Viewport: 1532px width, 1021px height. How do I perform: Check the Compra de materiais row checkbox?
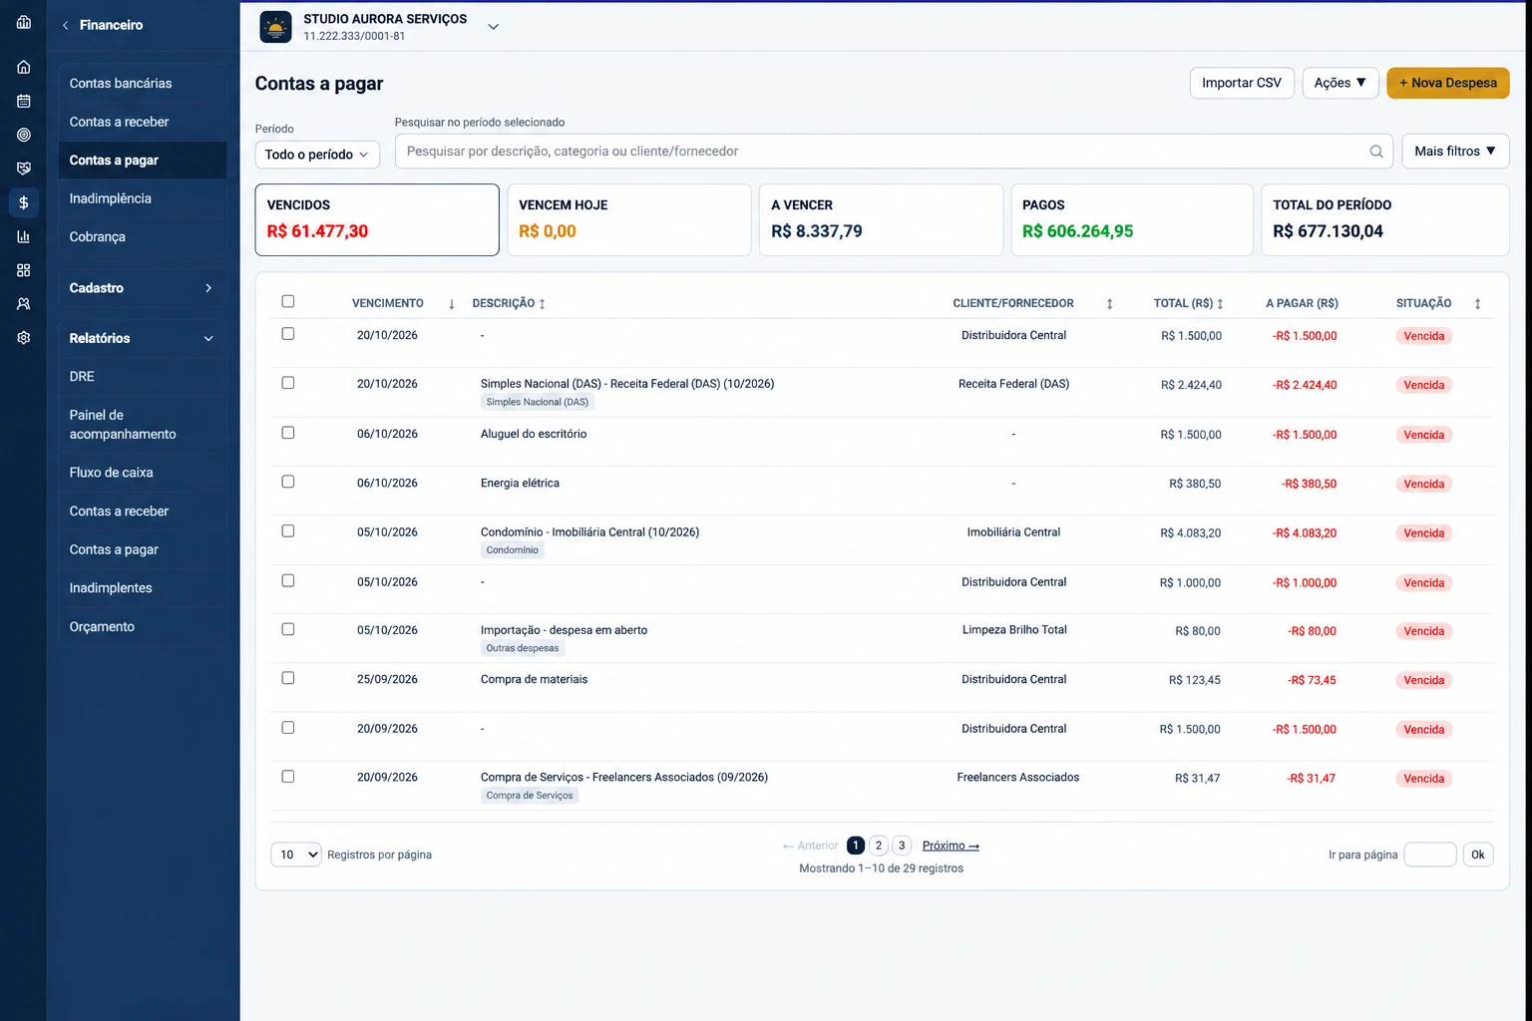[288, 678]
